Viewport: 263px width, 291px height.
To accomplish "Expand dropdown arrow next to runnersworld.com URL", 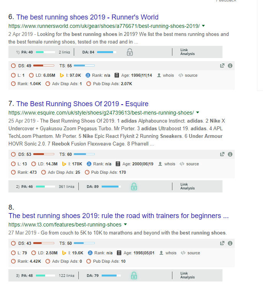I will [203, 26].
